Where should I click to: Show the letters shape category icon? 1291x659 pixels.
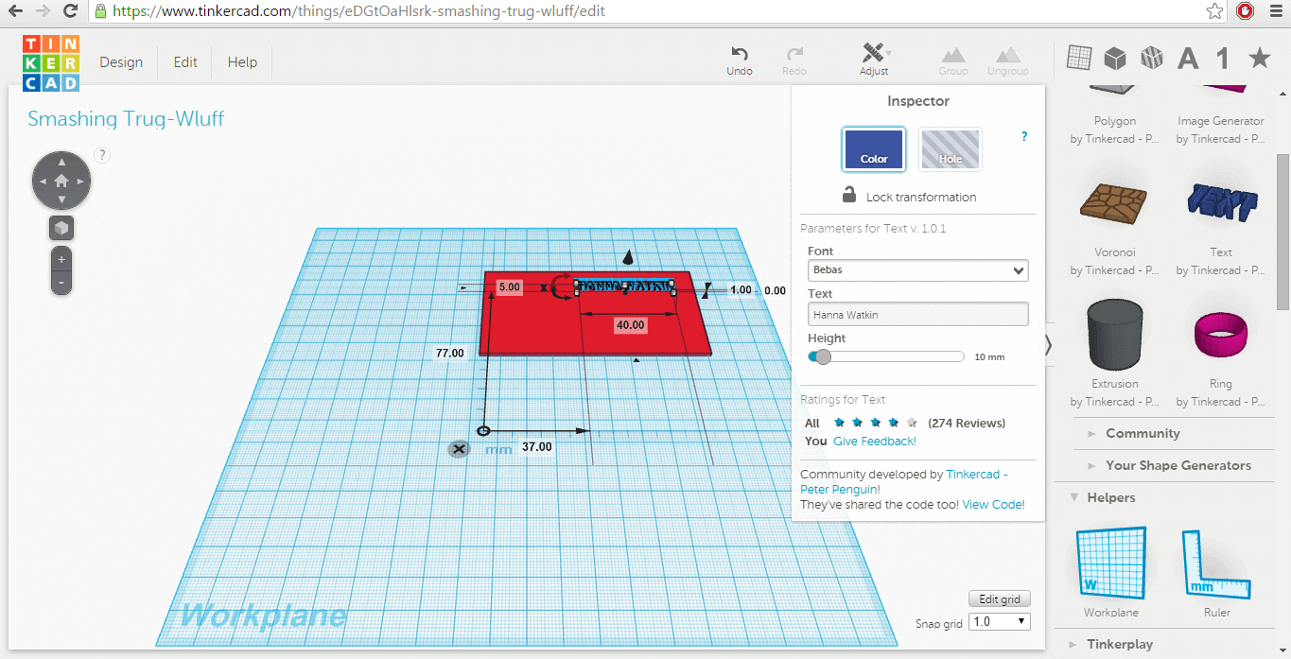coord(1188,59)
